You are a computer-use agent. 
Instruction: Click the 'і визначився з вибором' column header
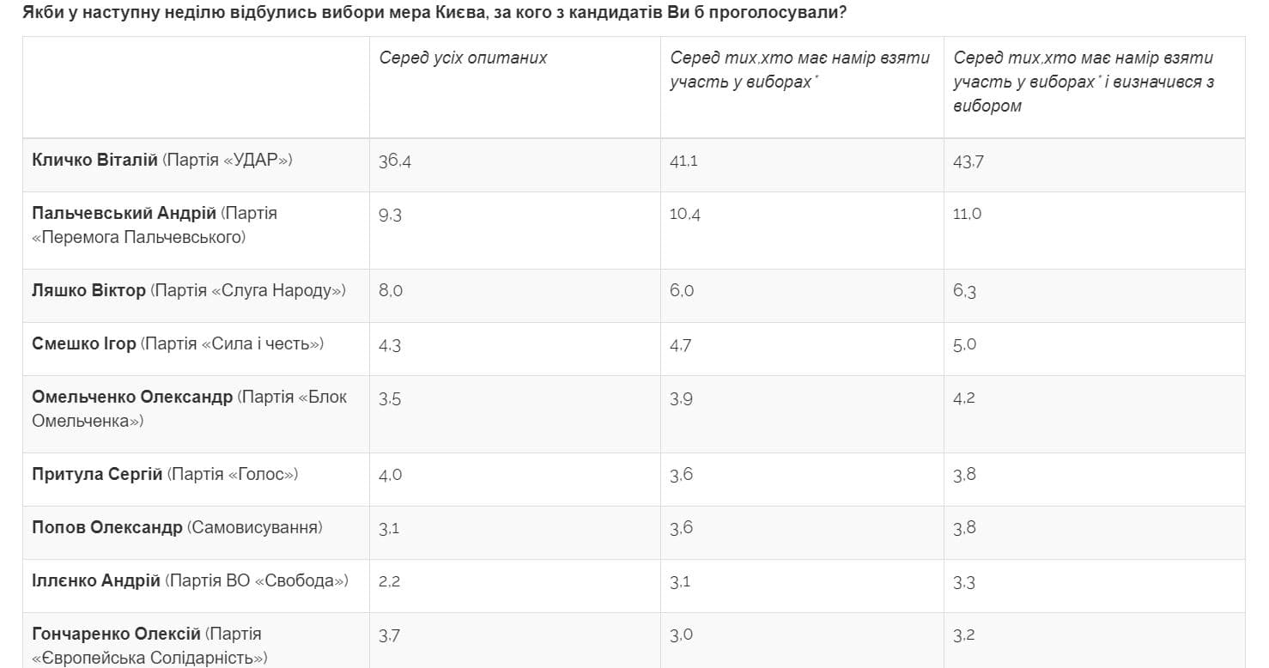[1083, 82]
